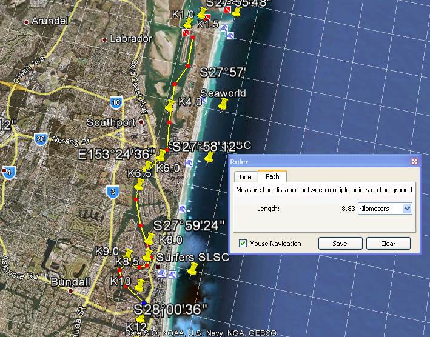Click Clear to reset the measurement
The height and width of the screenshot is (337, 430).
tap(388, 244)
